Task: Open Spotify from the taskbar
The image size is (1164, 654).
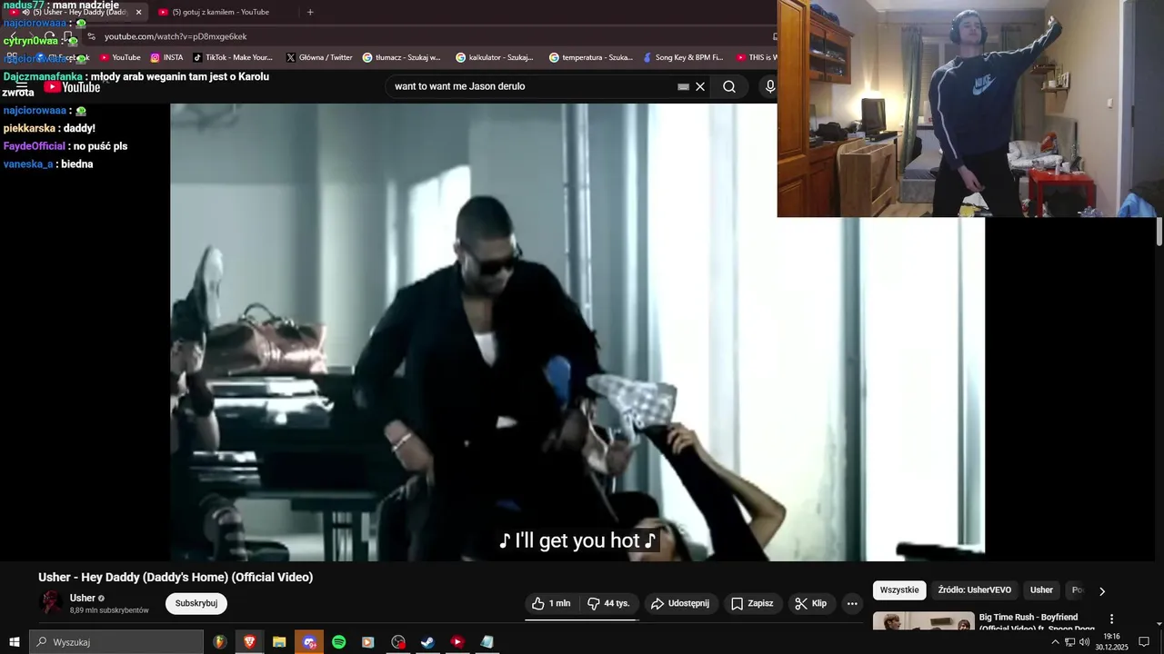Action: coord(338,642)
